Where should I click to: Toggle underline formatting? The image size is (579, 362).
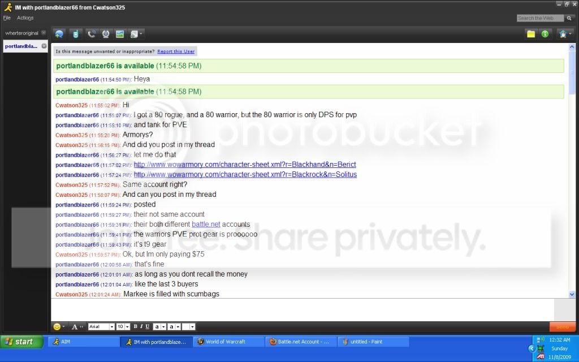click(148, 326)
